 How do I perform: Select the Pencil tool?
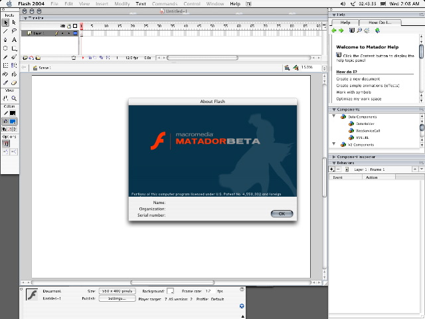(5, 57)
